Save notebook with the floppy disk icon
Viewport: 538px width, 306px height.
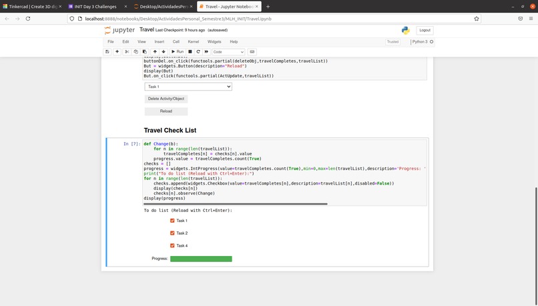click(107, 52)
